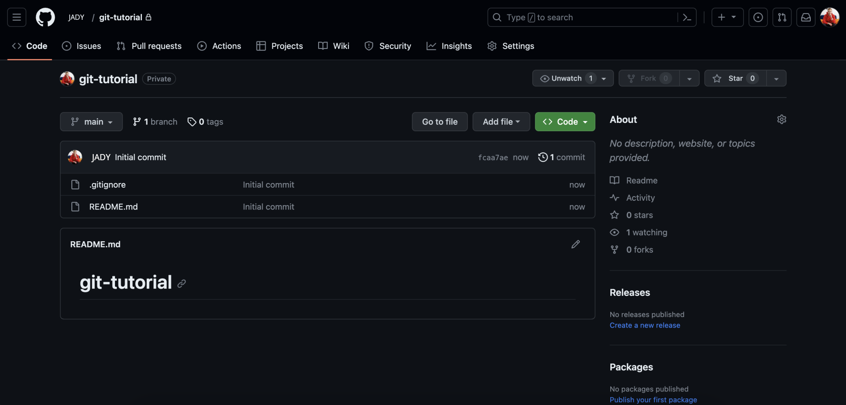Switch to the Actions tab
The image size is (846, 405).
(219, 46)
